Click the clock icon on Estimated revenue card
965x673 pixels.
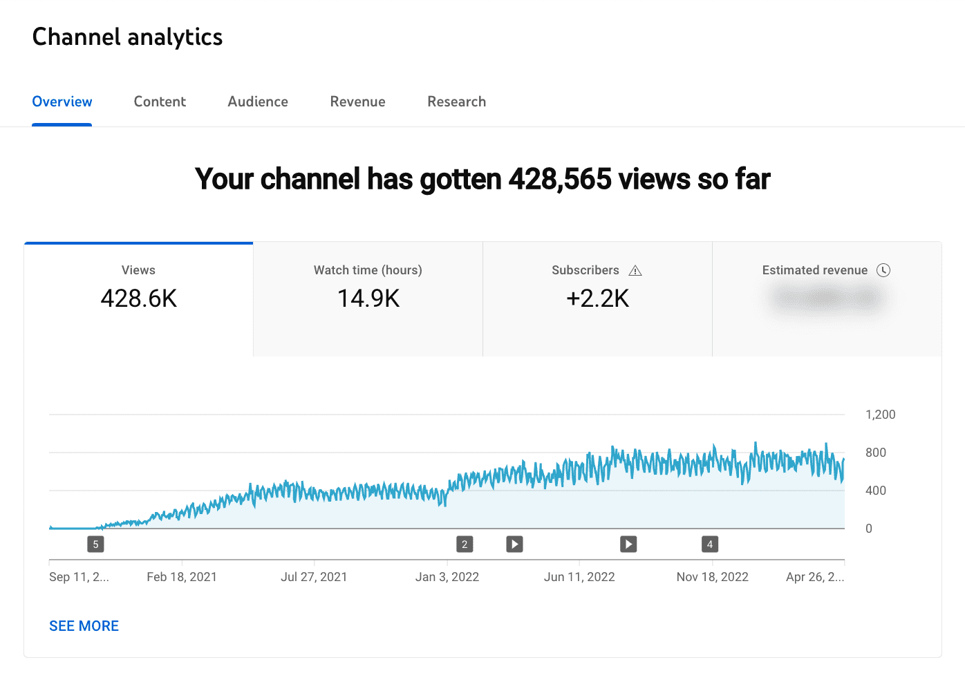pos(883,270)
